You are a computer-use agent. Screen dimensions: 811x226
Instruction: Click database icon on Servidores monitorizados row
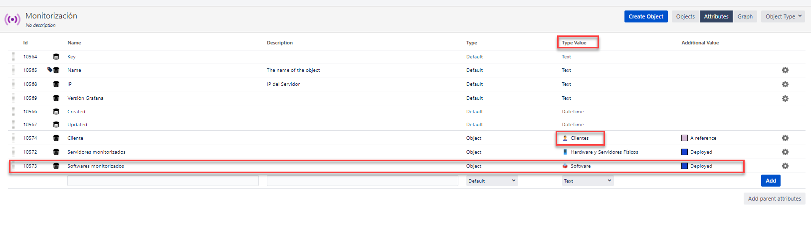[x=56, y=152]
